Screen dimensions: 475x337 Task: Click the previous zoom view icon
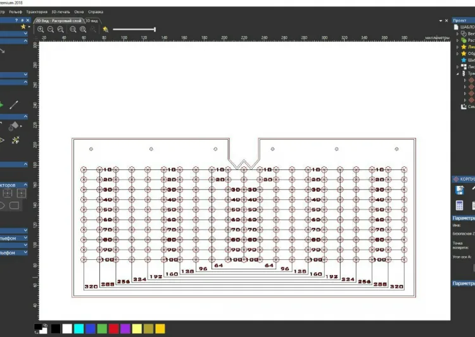click(x=61, y=29)
